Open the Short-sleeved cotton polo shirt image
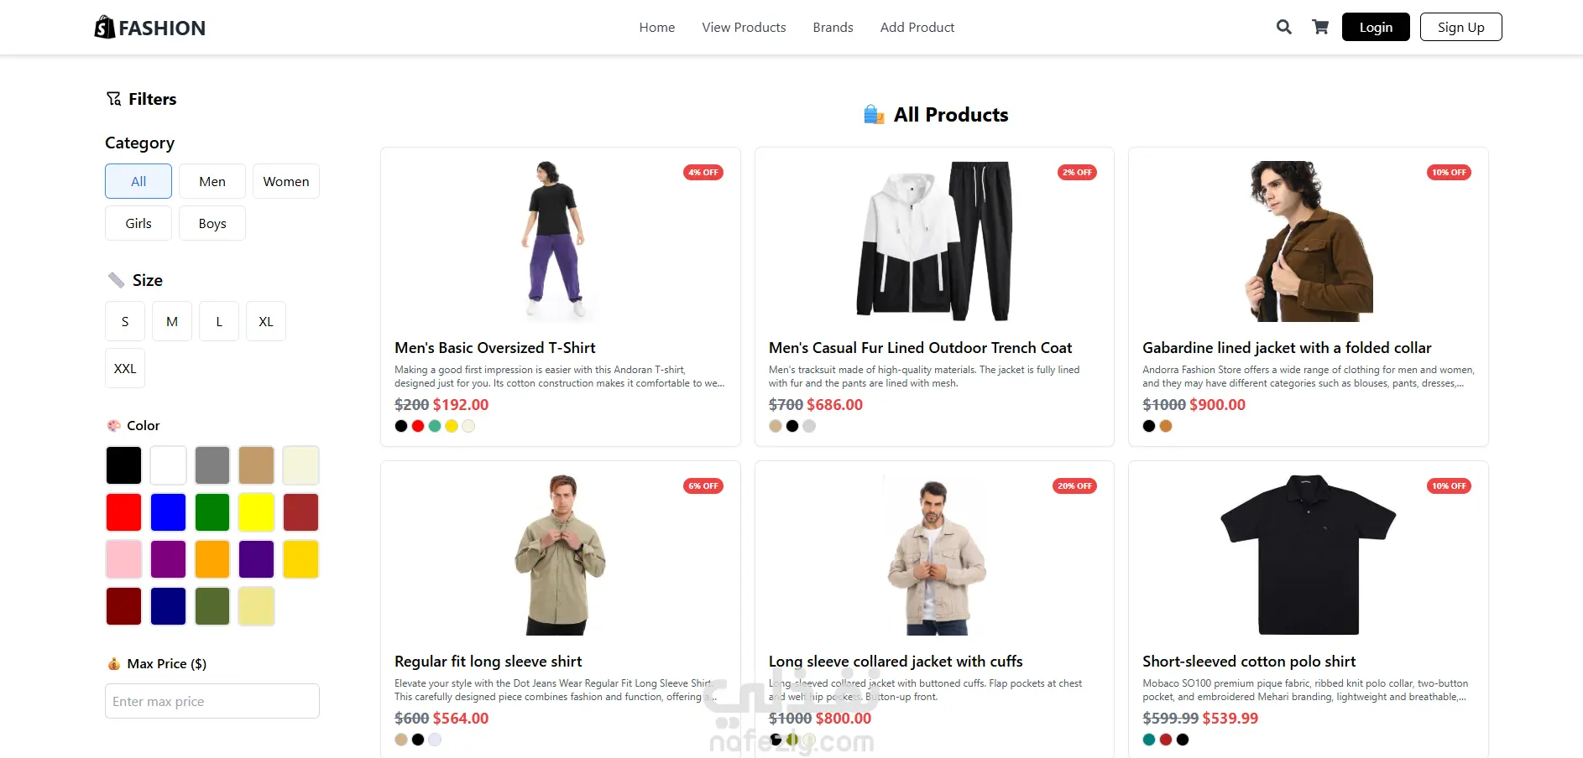1583x758 pixels. (1308, 555)
